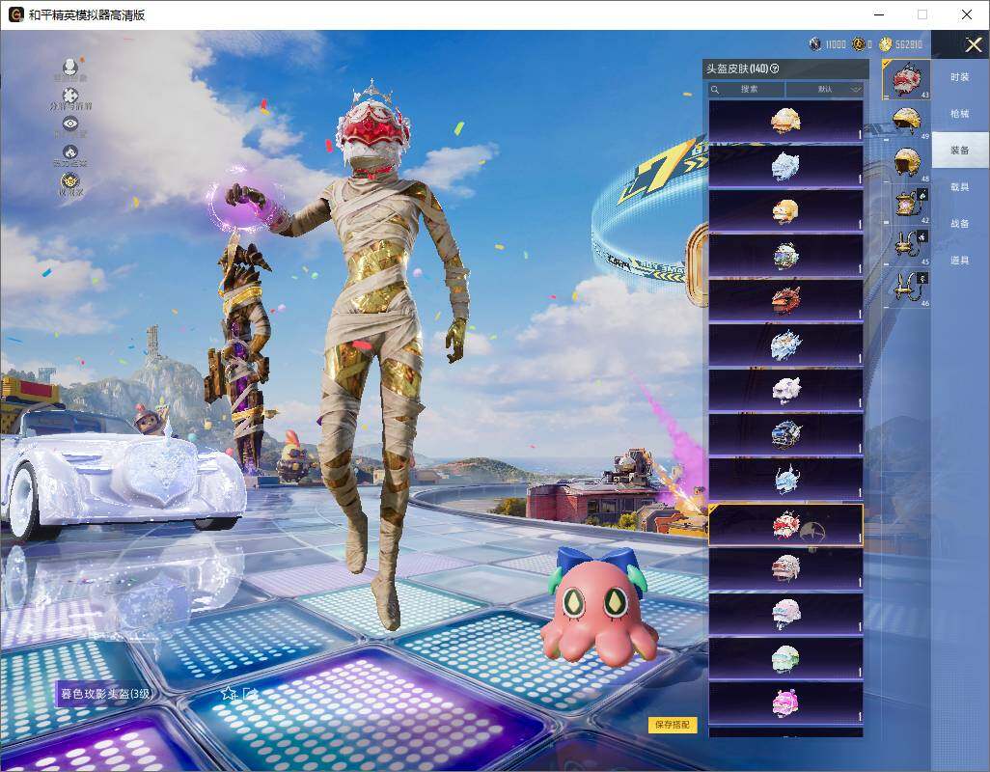Minimize the emulator window
Viewport: 990px width, 772px height.
point(879,14)
